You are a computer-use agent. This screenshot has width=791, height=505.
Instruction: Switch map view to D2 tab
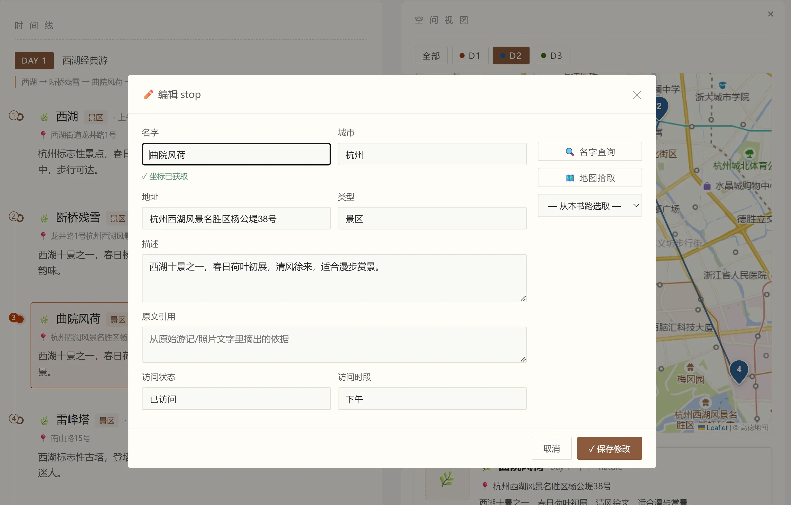(x=511, y=56)
